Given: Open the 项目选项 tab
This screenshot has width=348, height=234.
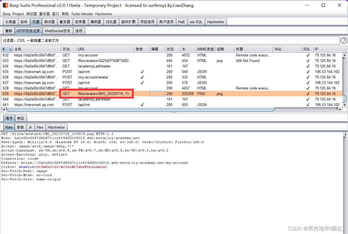Looking at the screenshot, I should point(147,22).
